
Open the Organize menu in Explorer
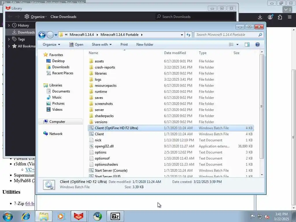tap(51, 45)
